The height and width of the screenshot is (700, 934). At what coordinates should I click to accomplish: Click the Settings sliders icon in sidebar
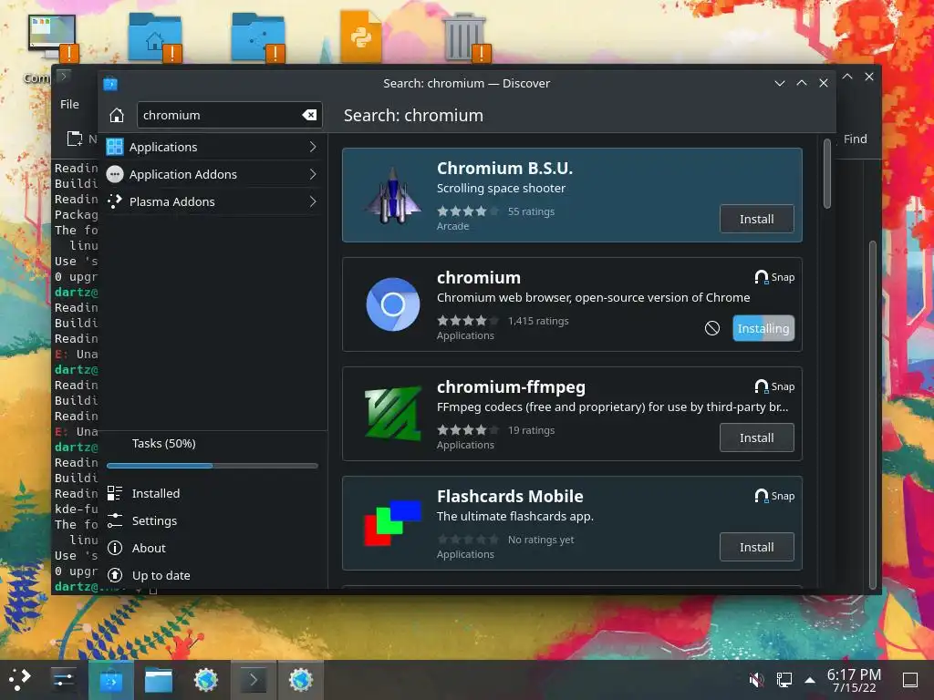click(x=115, y=520)
